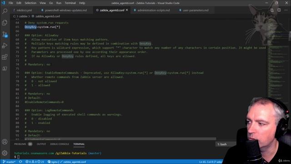Screen dimensions: 291x164
Task: Open the Terminal menu
Action: (70, 3)
